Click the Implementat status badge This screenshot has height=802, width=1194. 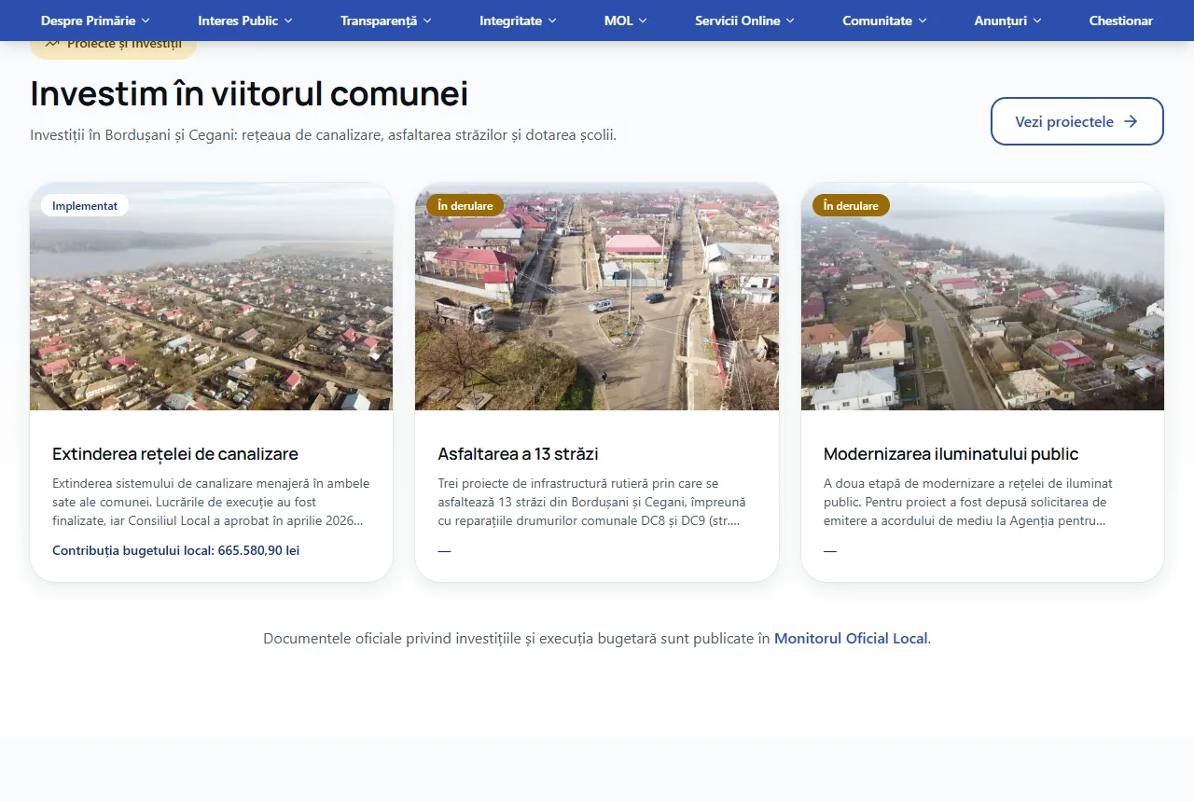click(x=85, y=205)
